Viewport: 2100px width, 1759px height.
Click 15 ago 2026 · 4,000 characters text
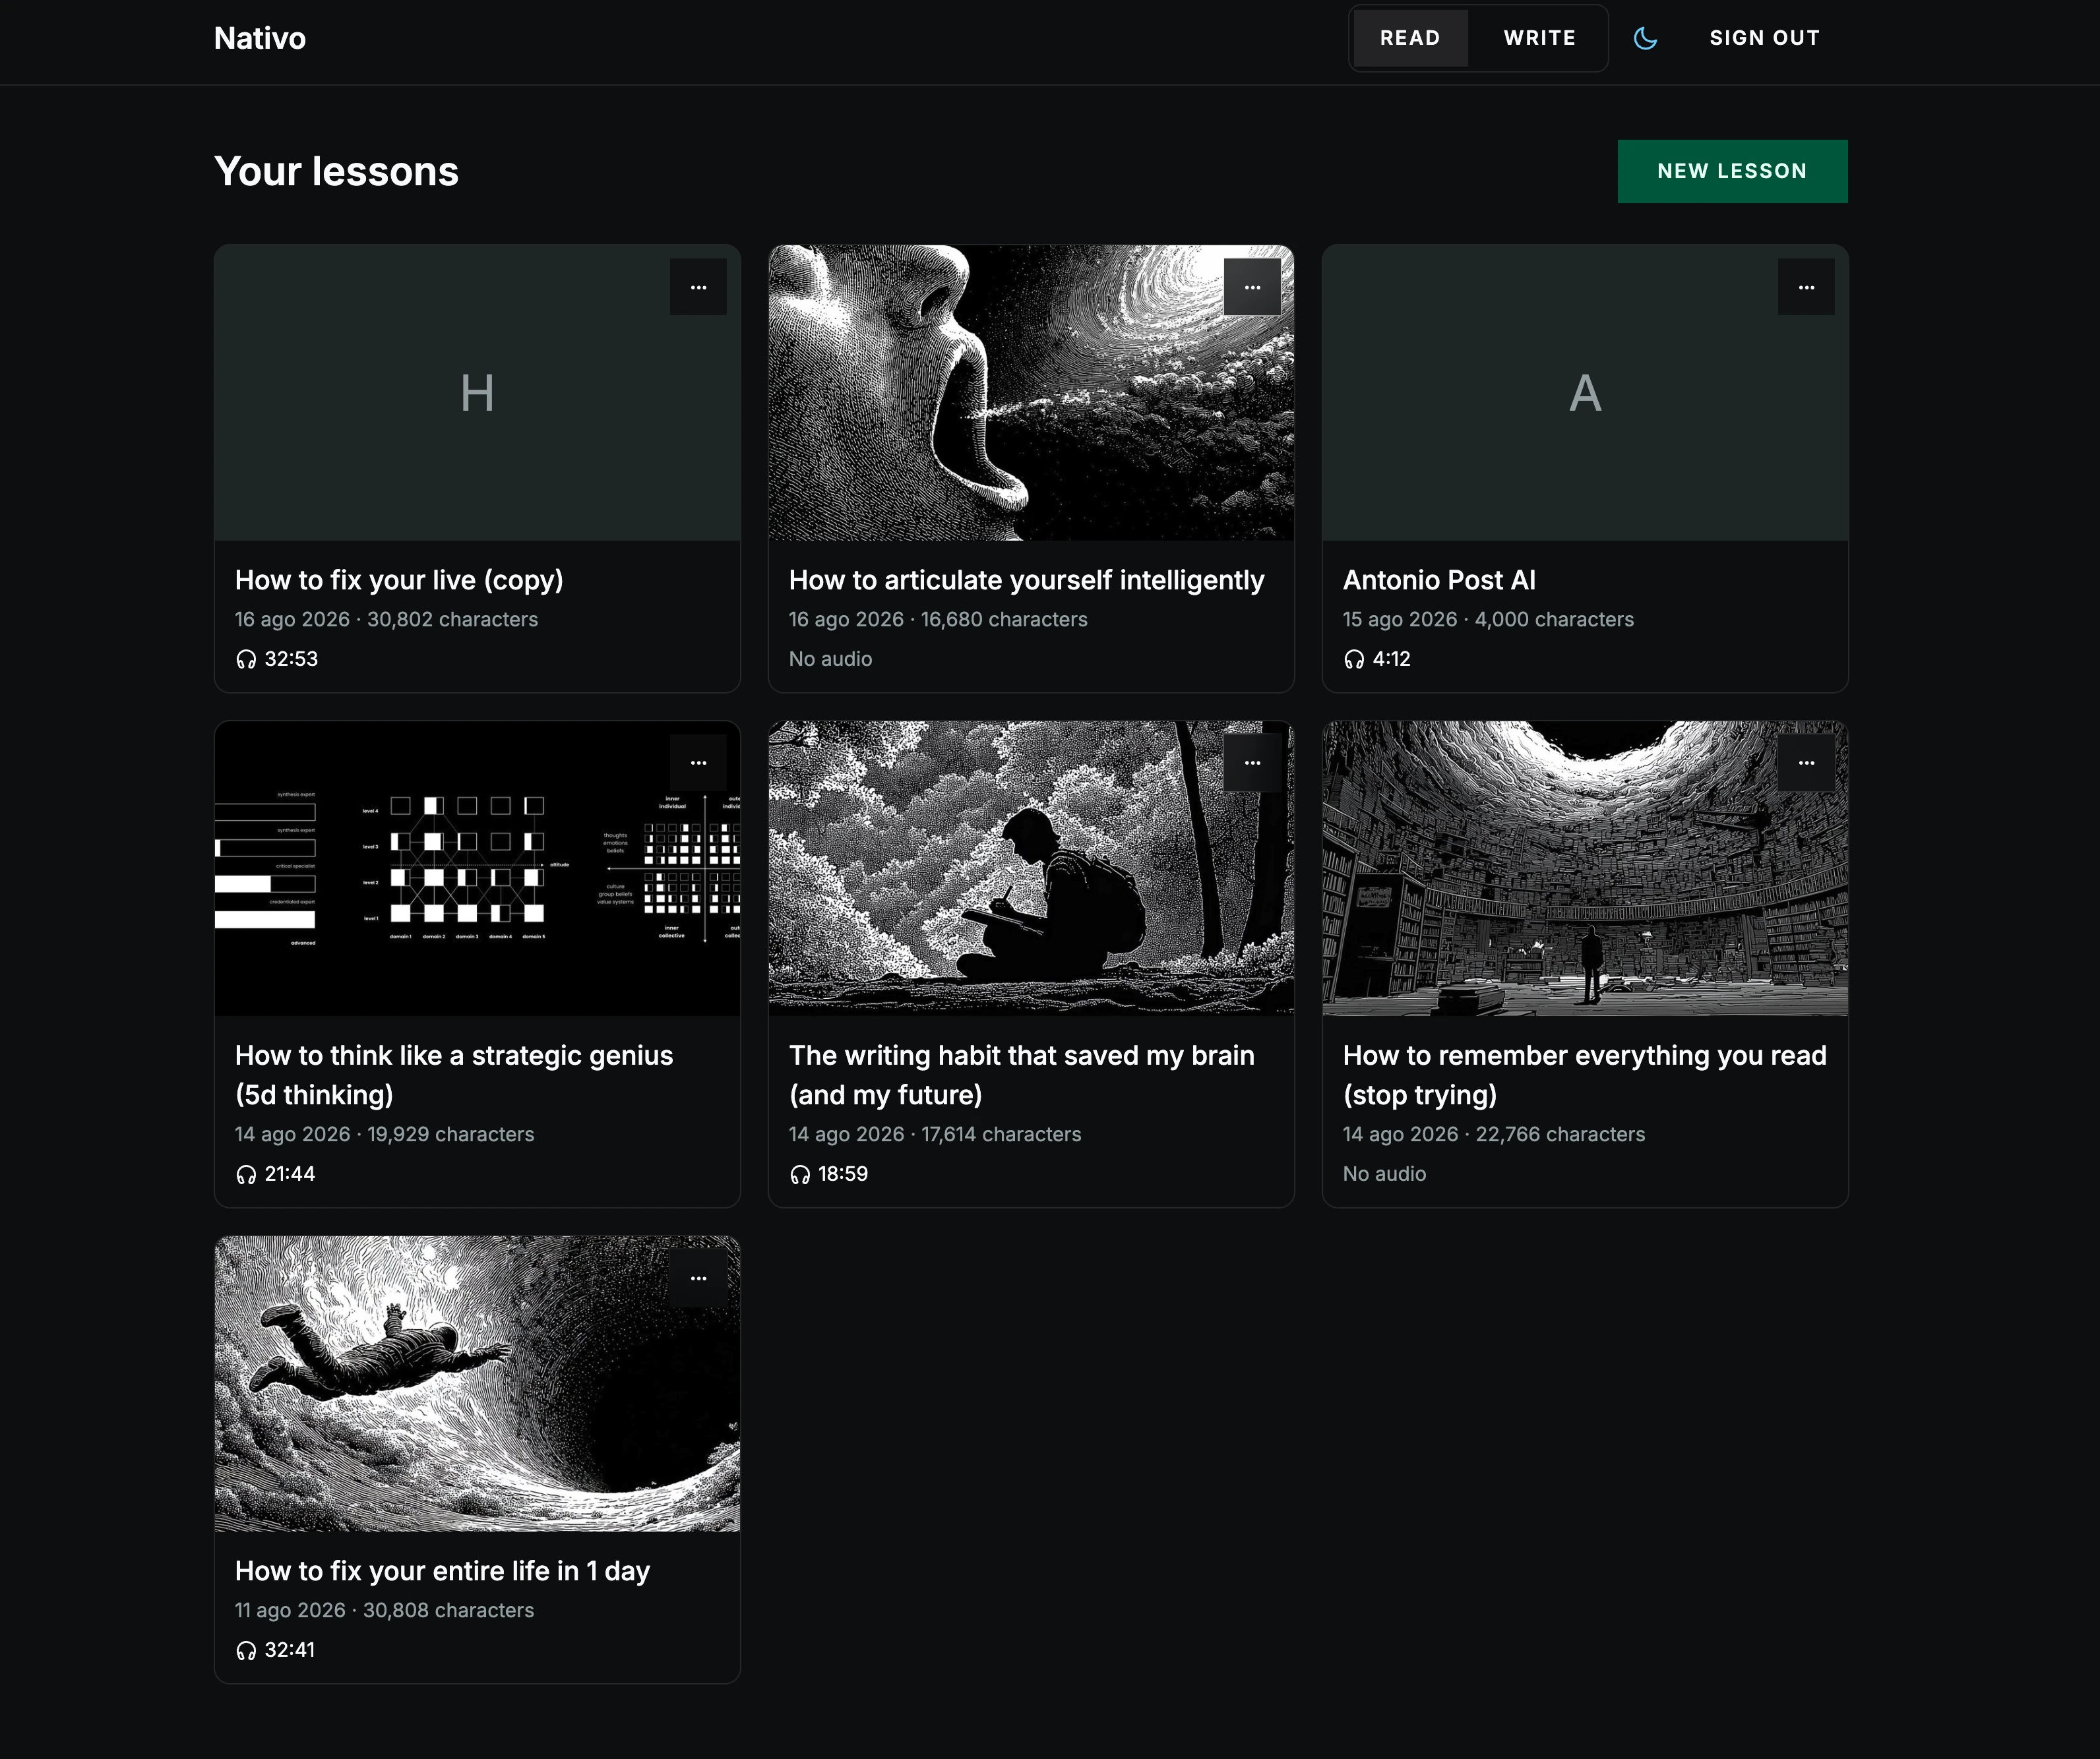tap(1488, 620)
